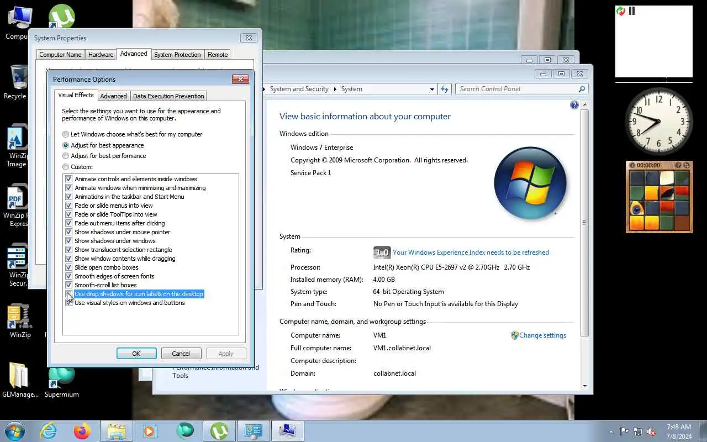
Task: Click OK in Performance Options
Action: point(136,354)
